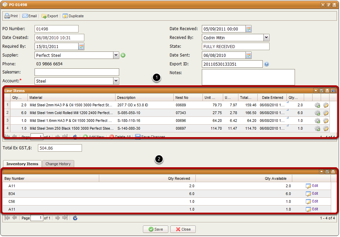Click the Close button
Screen dimensions: 340x237
coord(183,229)
